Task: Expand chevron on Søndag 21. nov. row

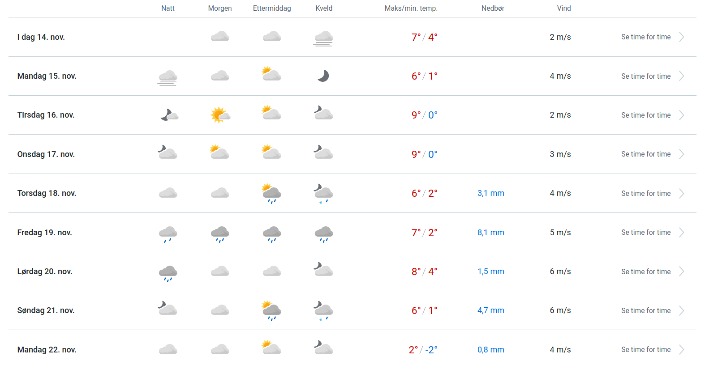Action: 681,311
